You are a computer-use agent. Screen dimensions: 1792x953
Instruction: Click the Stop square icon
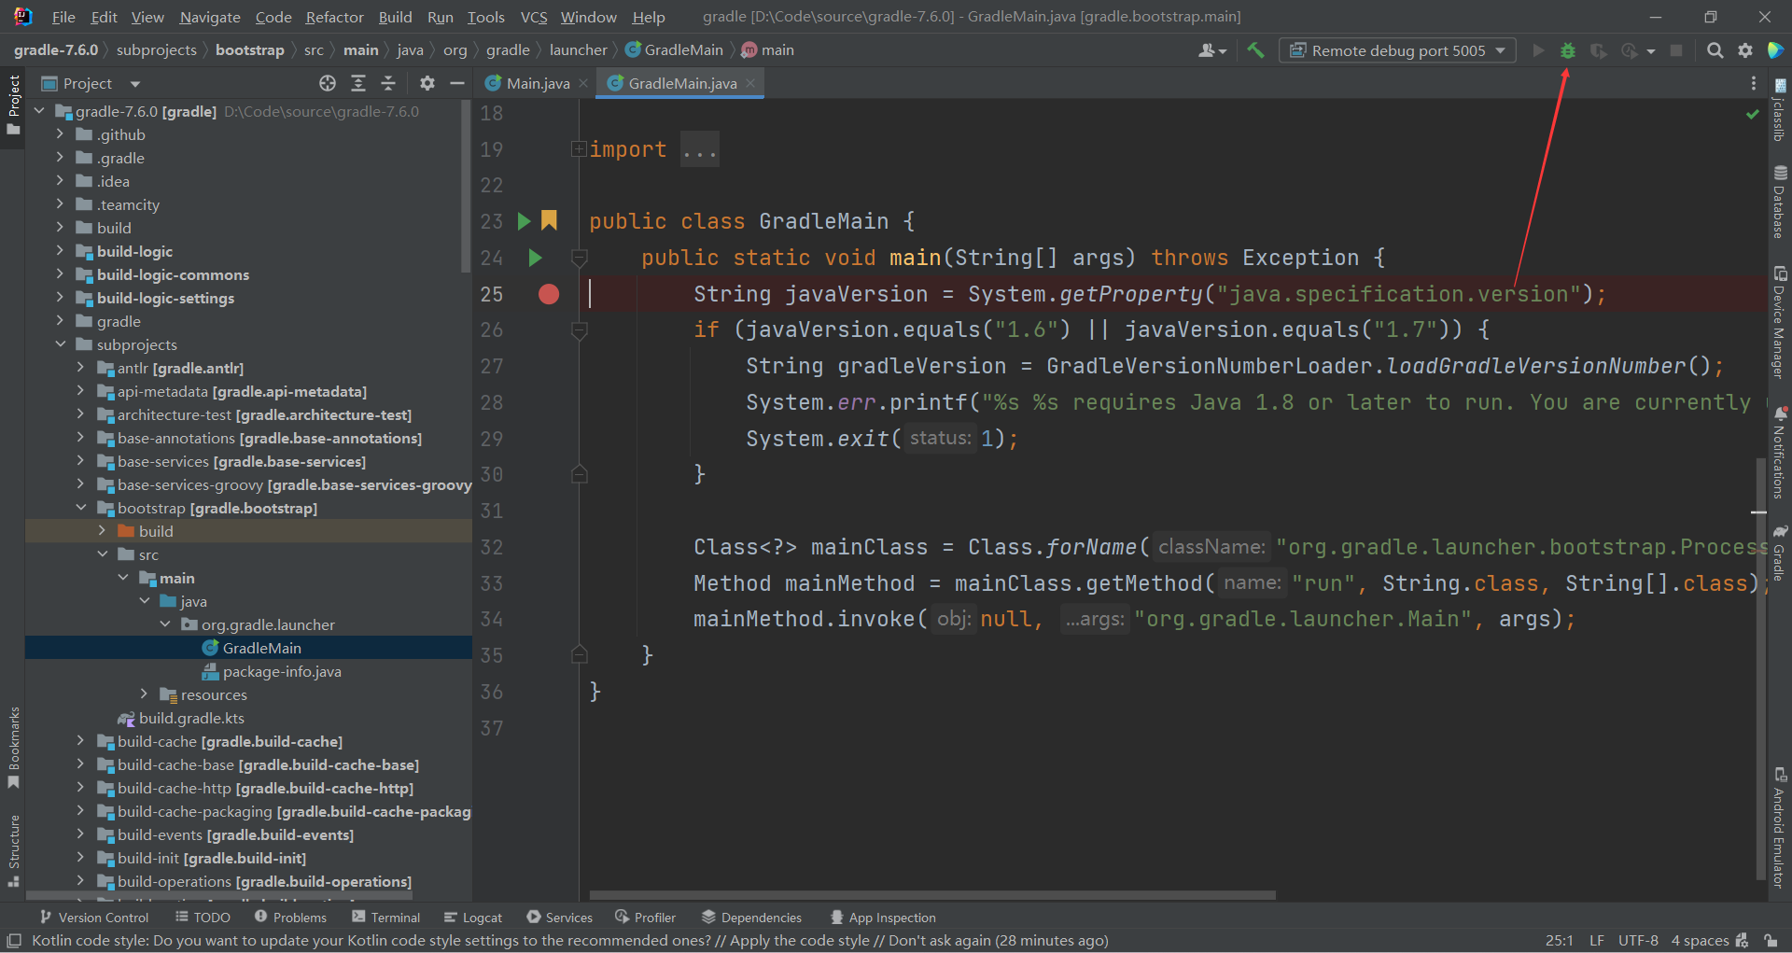pyautogui.click(x=1676, y=50)
